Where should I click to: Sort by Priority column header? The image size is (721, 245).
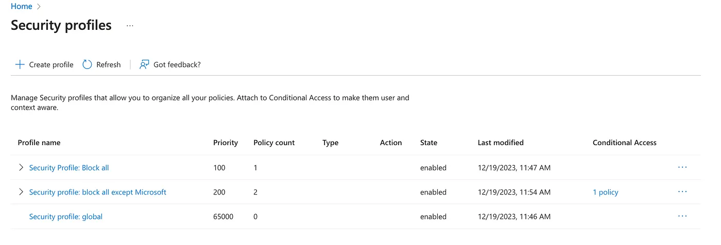(226, 143)
